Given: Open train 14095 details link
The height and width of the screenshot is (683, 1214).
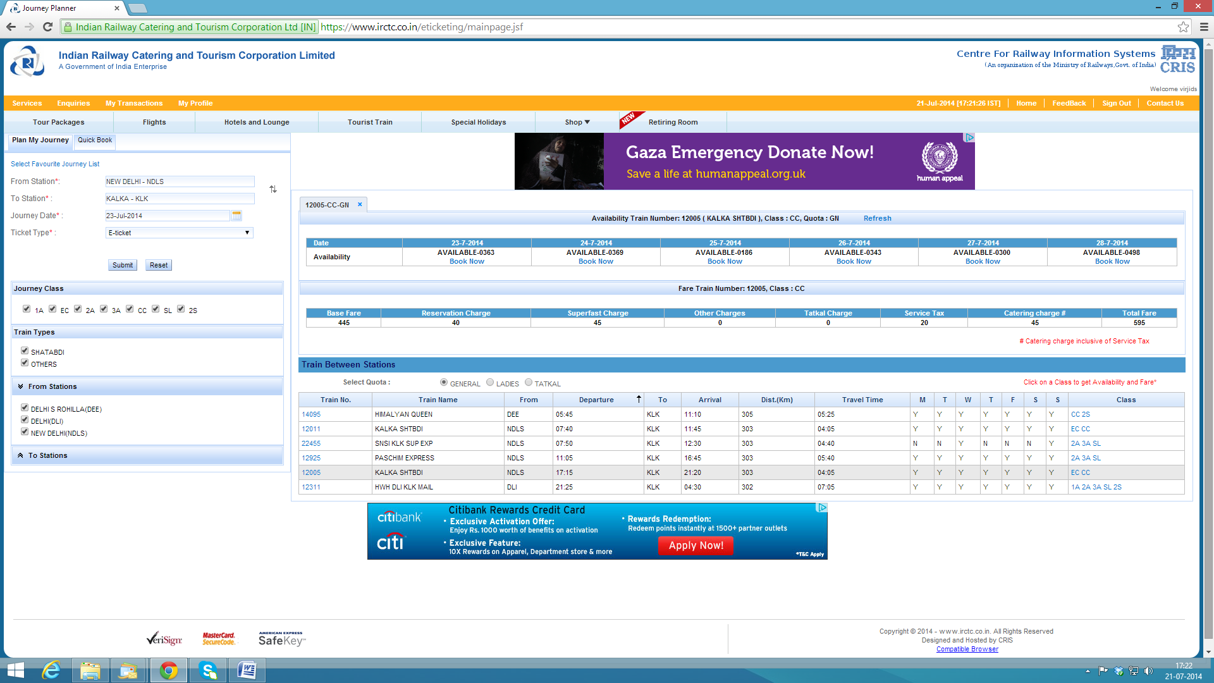Looking at the screenshot, I should tap(311, 414).
